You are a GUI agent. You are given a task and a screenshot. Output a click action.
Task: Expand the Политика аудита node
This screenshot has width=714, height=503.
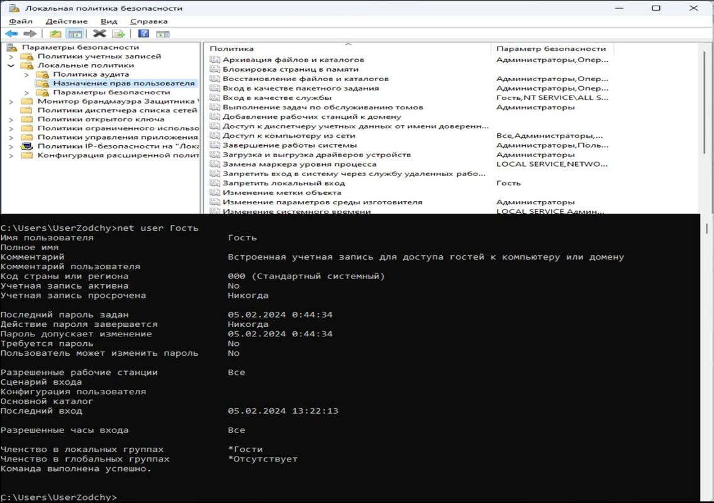pyautogui.click(x=26, y=74)
